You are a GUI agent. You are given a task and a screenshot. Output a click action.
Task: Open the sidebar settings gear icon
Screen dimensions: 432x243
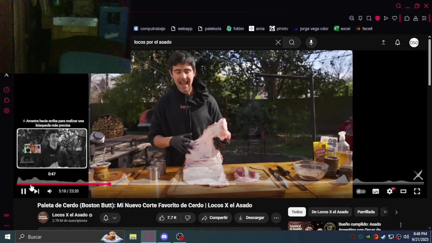(6, 111)
